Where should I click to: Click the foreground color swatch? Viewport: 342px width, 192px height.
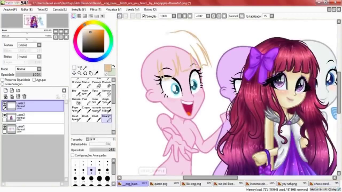click(107, 68)
